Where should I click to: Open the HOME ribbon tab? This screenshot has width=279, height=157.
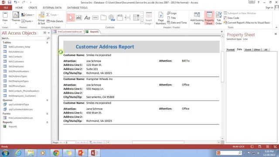19,8
